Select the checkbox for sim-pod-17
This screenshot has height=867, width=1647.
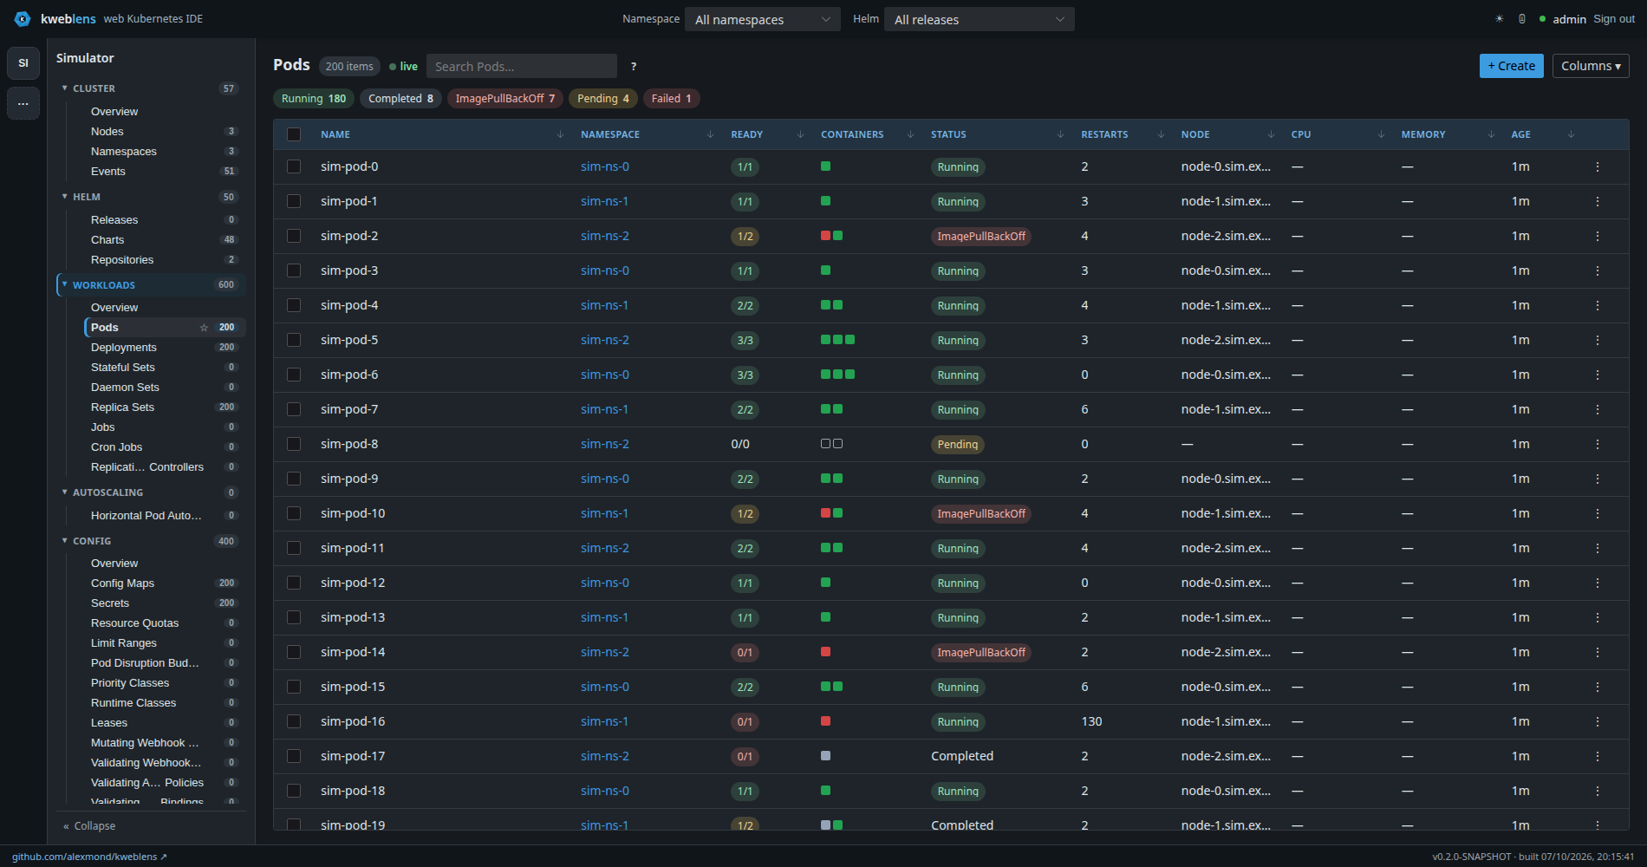point(294,756)
